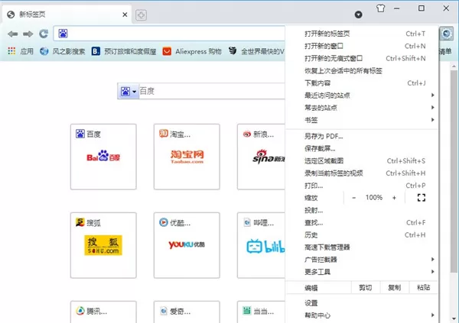Choose 查找... from menu
This screenshot has height=323, width=459.
362,223
